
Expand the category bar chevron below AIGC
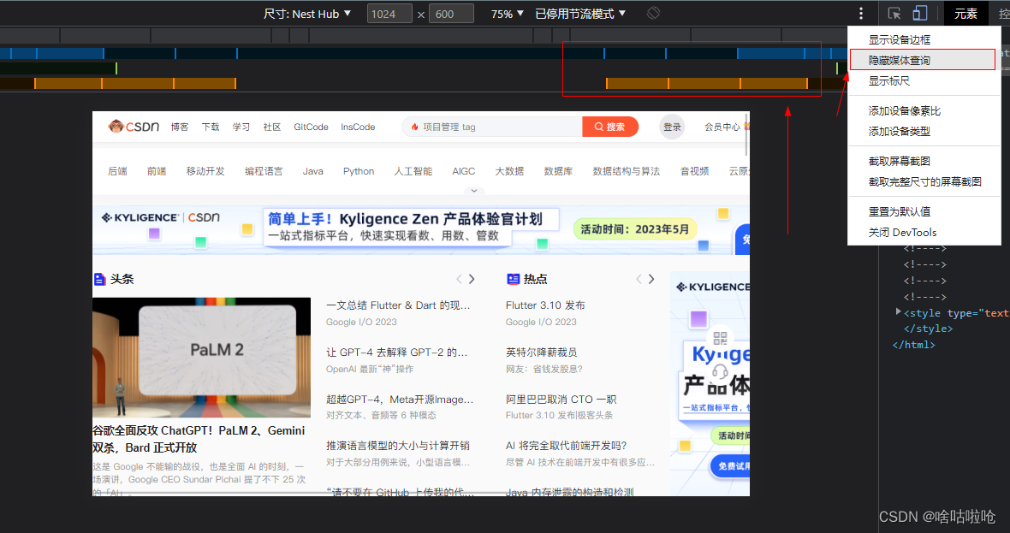point(474,191)
